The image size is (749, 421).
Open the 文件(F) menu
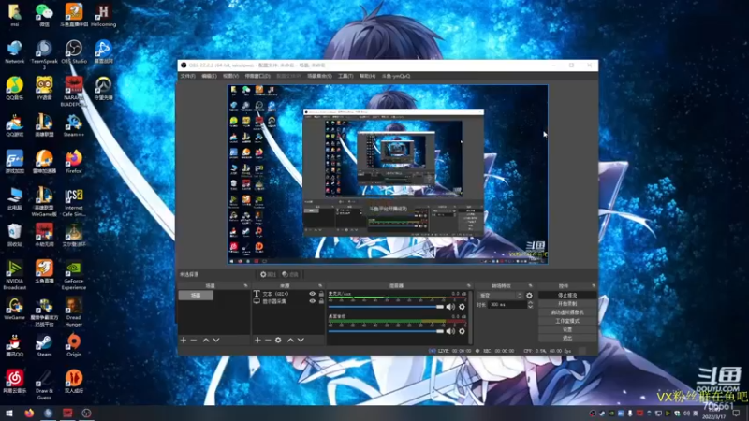point(188,76)
